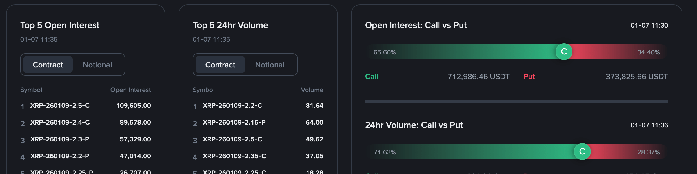Image resolution: width=697 pixels, height=174 pixels.
Task: Click XRP-260109-2.2-C in the 24hr Volume list
Action: pos(232,106)
